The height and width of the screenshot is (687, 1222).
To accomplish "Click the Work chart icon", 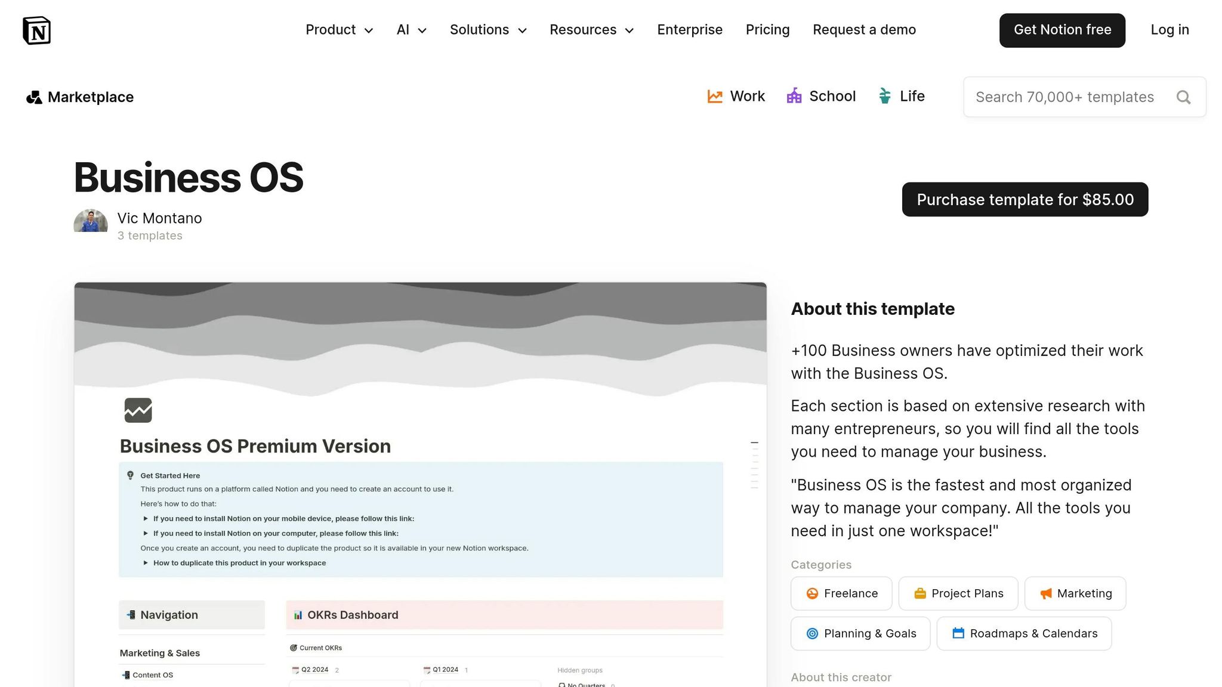I will pos(715,96).
